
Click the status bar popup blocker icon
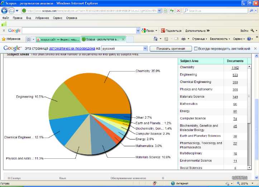pyautogui.click(x=155, y=183)
